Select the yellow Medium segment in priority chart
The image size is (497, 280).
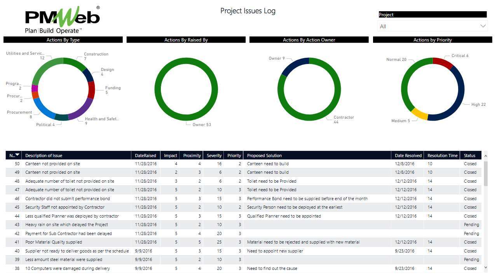[x=419, y=114]
